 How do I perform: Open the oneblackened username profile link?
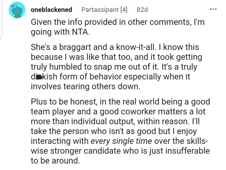point(51,10)
